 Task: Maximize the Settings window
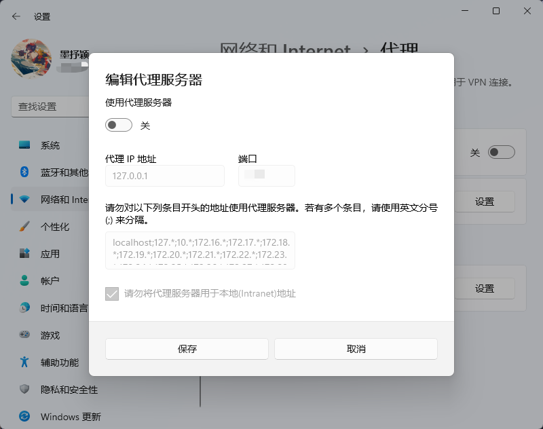(496, 11)
